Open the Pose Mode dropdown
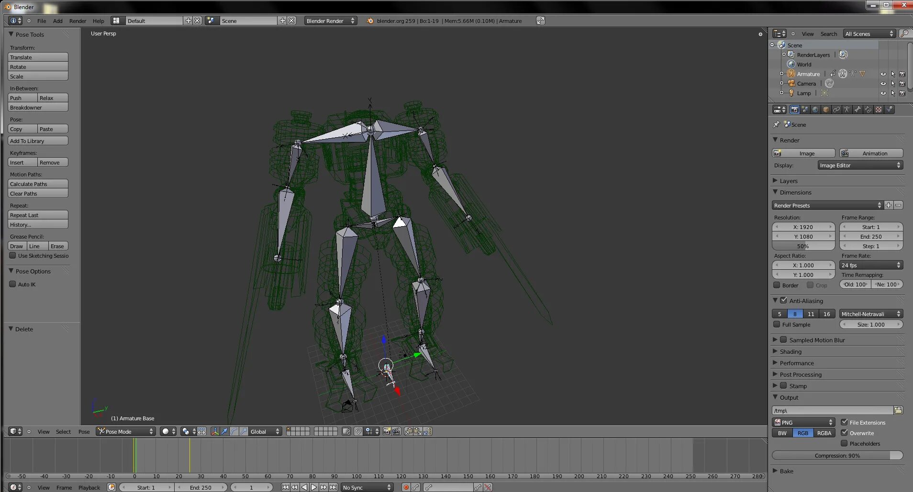The width and height of the screenshot is (913, 492). (x=126, y=431)
